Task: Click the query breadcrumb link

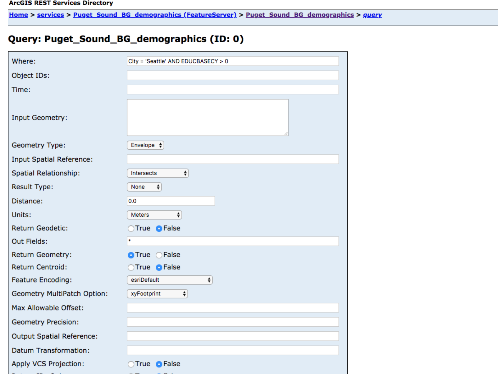Action: click(x=372, y=15)
